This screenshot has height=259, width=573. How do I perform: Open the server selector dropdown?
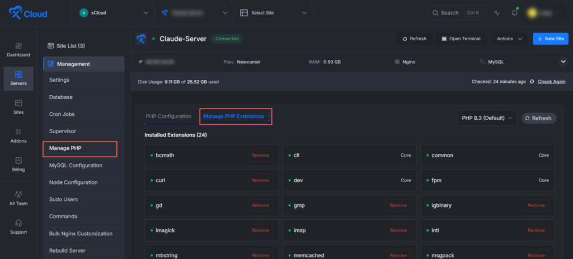(x=194, y=13)
